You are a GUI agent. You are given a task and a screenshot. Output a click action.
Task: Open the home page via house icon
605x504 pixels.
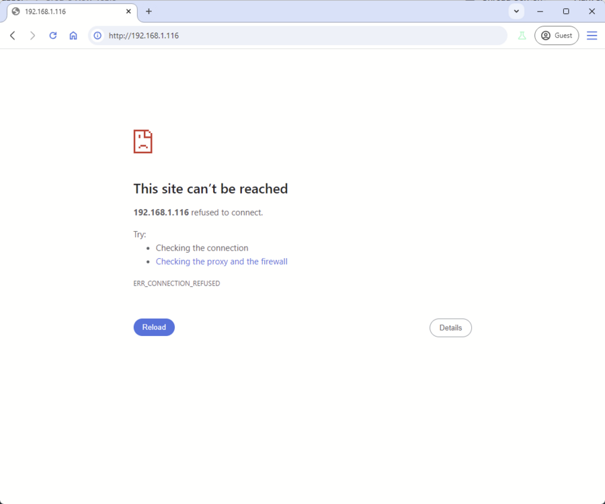pos(73,36)
